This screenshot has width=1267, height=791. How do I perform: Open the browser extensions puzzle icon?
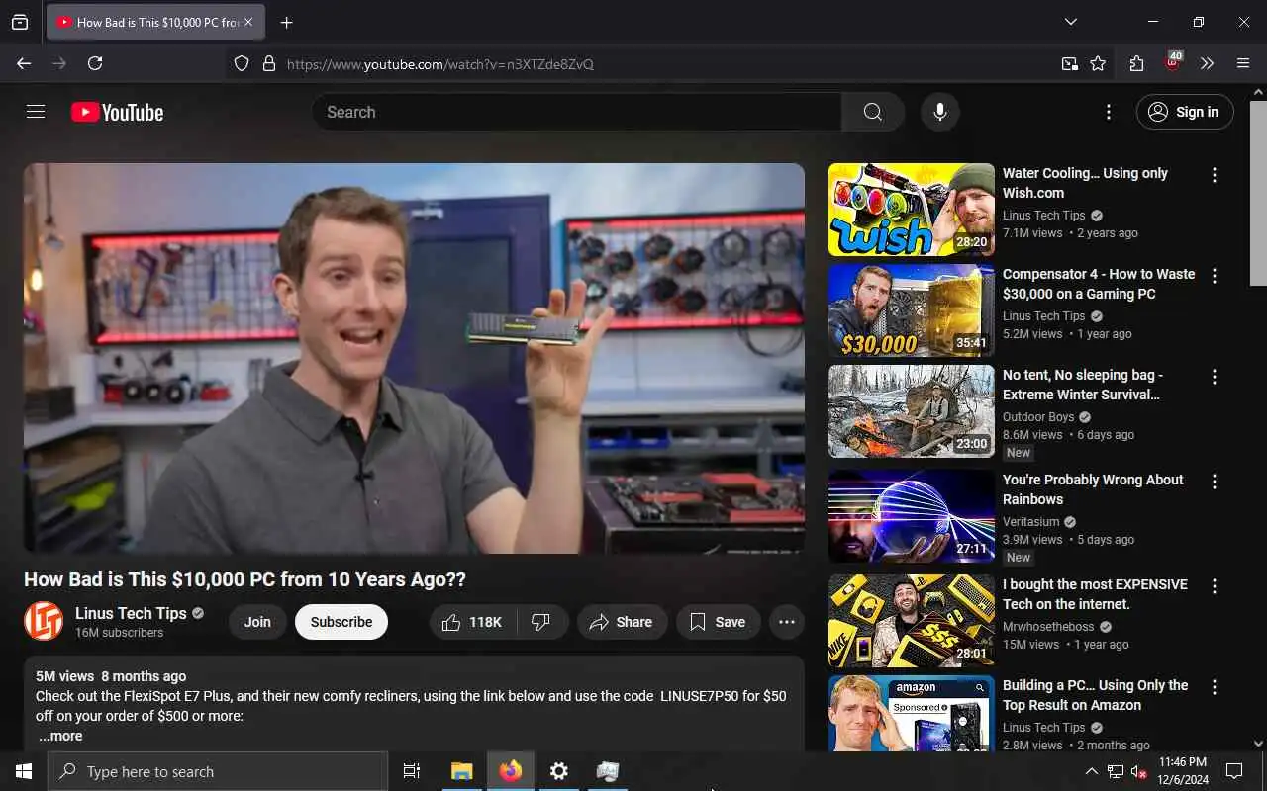[1136, 63]
